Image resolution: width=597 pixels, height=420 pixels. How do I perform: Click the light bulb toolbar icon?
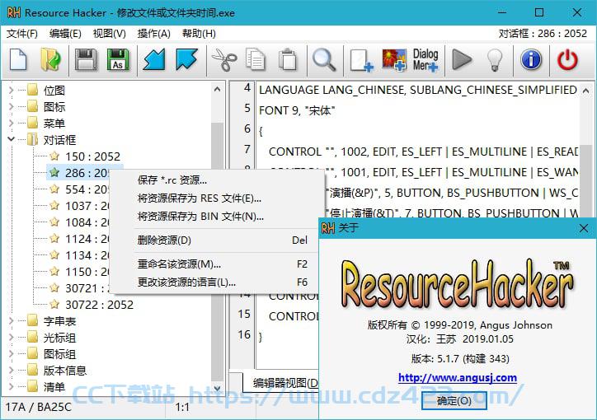[495, 59]
